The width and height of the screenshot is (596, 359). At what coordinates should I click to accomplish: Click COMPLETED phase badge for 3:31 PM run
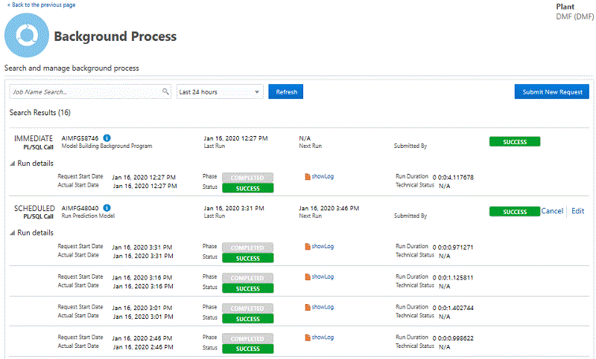(x=247, y=248)
